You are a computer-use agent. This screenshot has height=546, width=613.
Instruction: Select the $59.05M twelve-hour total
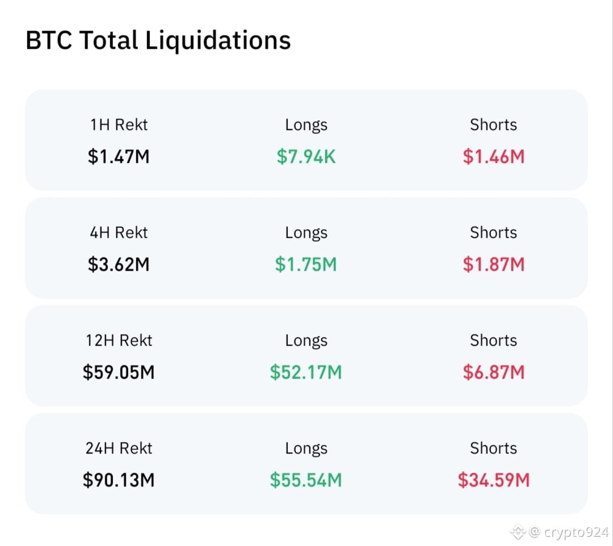119,372
